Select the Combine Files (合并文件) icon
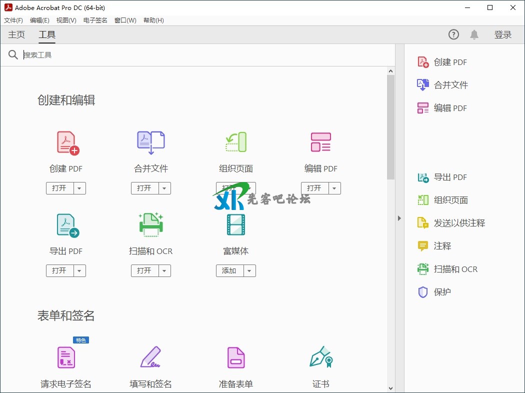Viewport: 525px width, 393px height. (151, 143)
